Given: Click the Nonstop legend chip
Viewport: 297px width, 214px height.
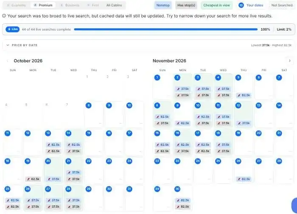Looking at the screenshot, I should 163,5.
